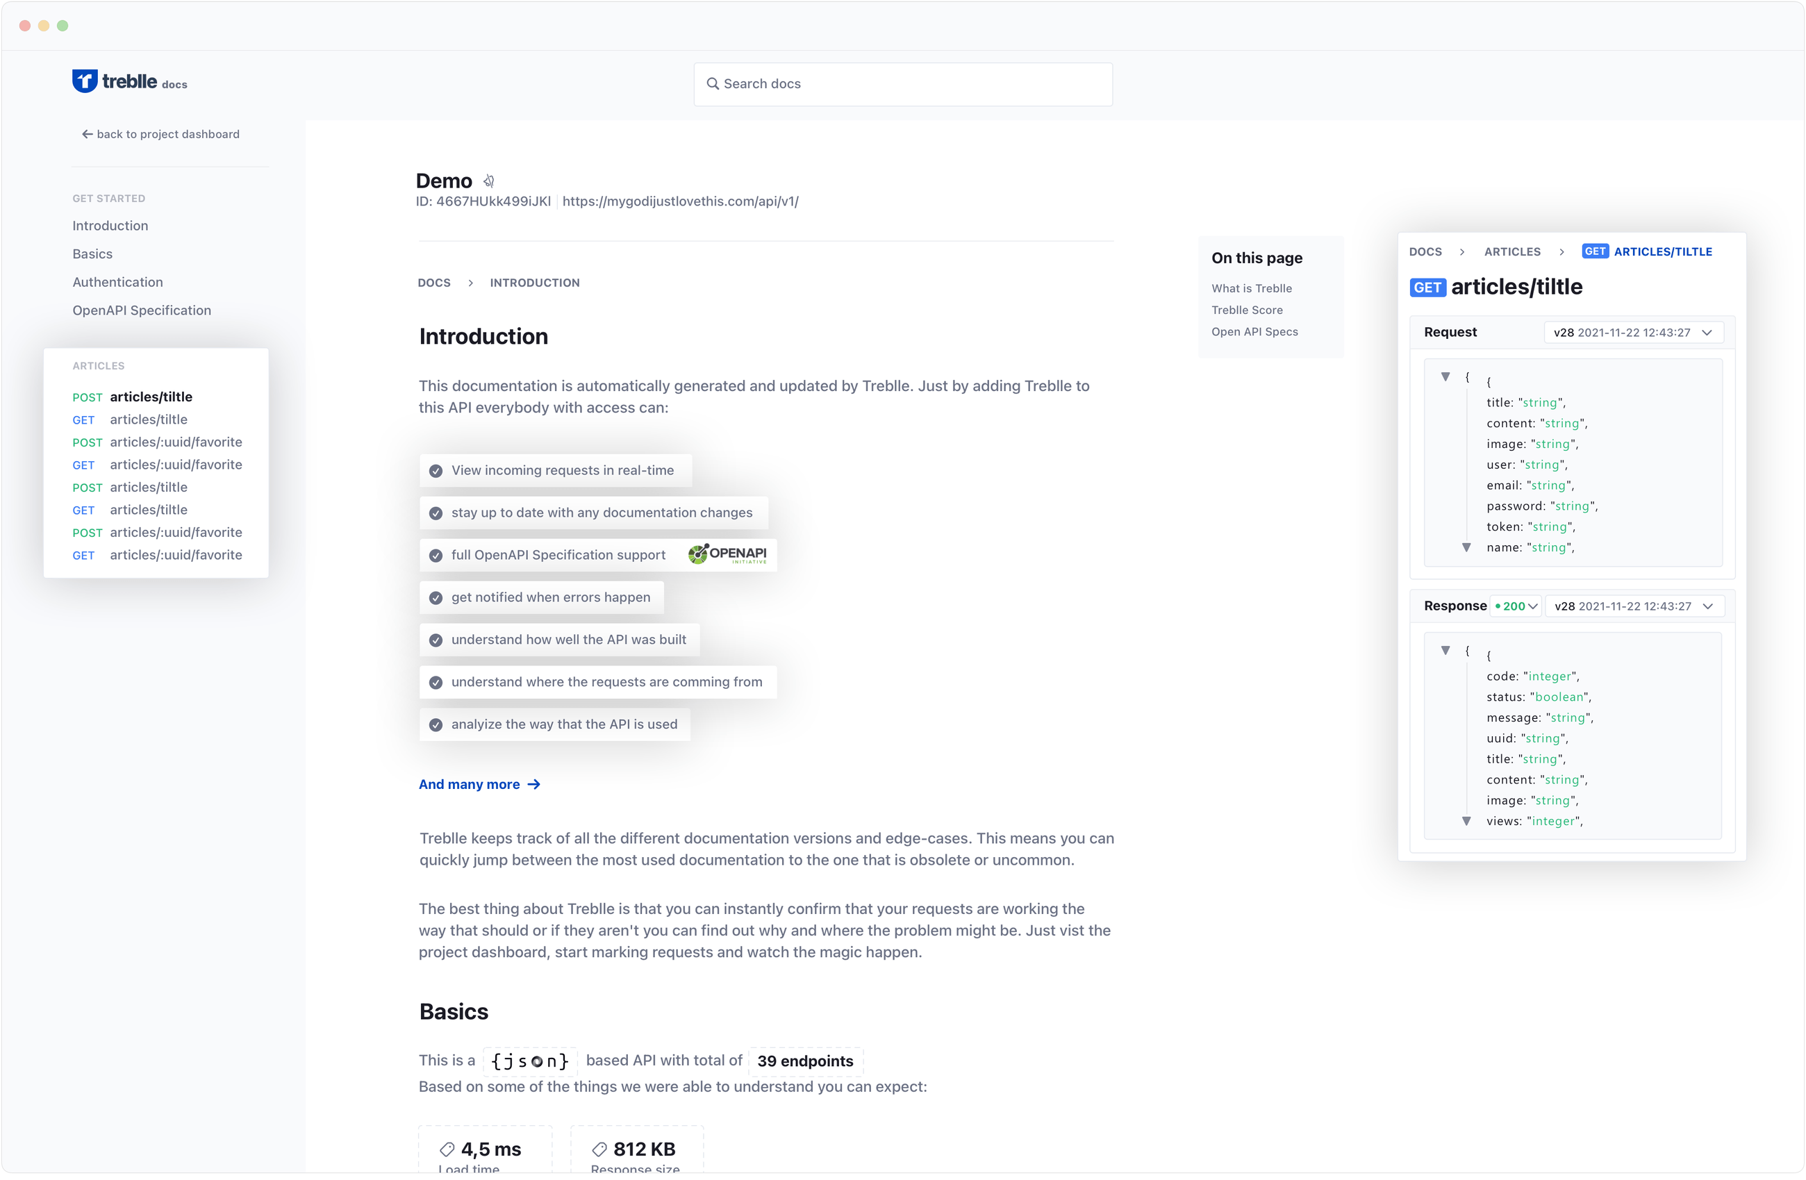Click back to project dashboard link

coord(161,134)
